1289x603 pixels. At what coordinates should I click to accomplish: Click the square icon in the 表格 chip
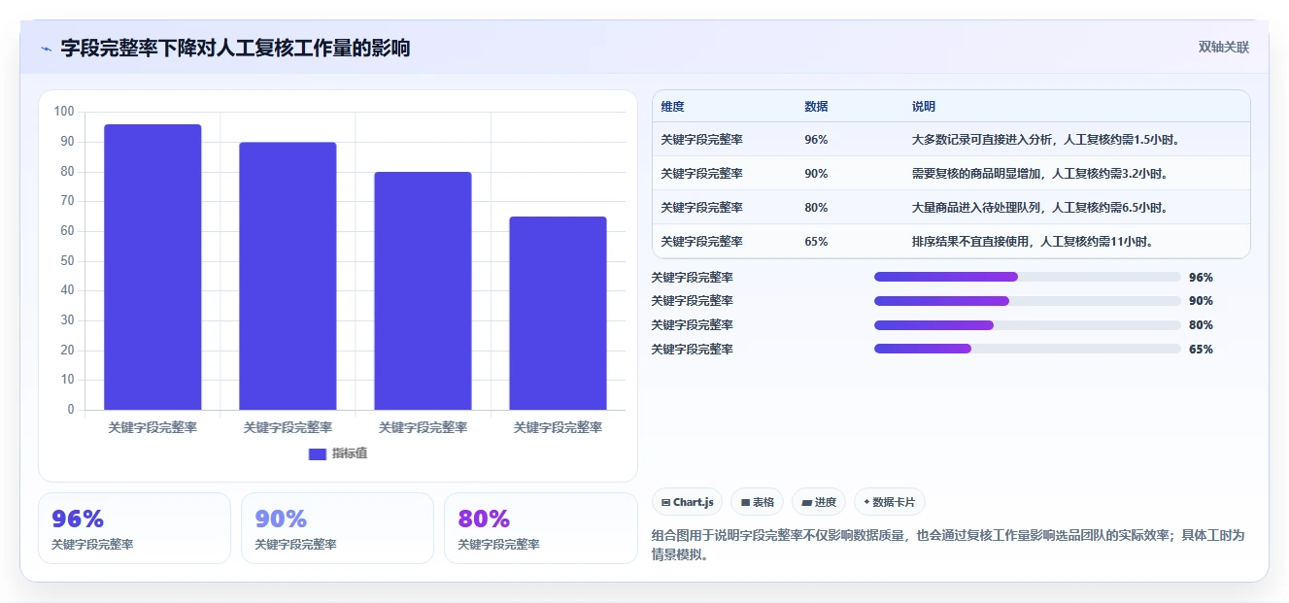[x=745, y=502]
